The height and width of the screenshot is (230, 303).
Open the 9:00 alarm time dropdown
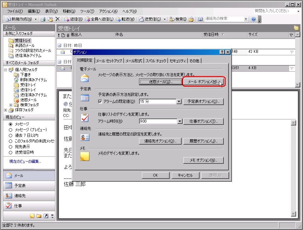(180, 121)
